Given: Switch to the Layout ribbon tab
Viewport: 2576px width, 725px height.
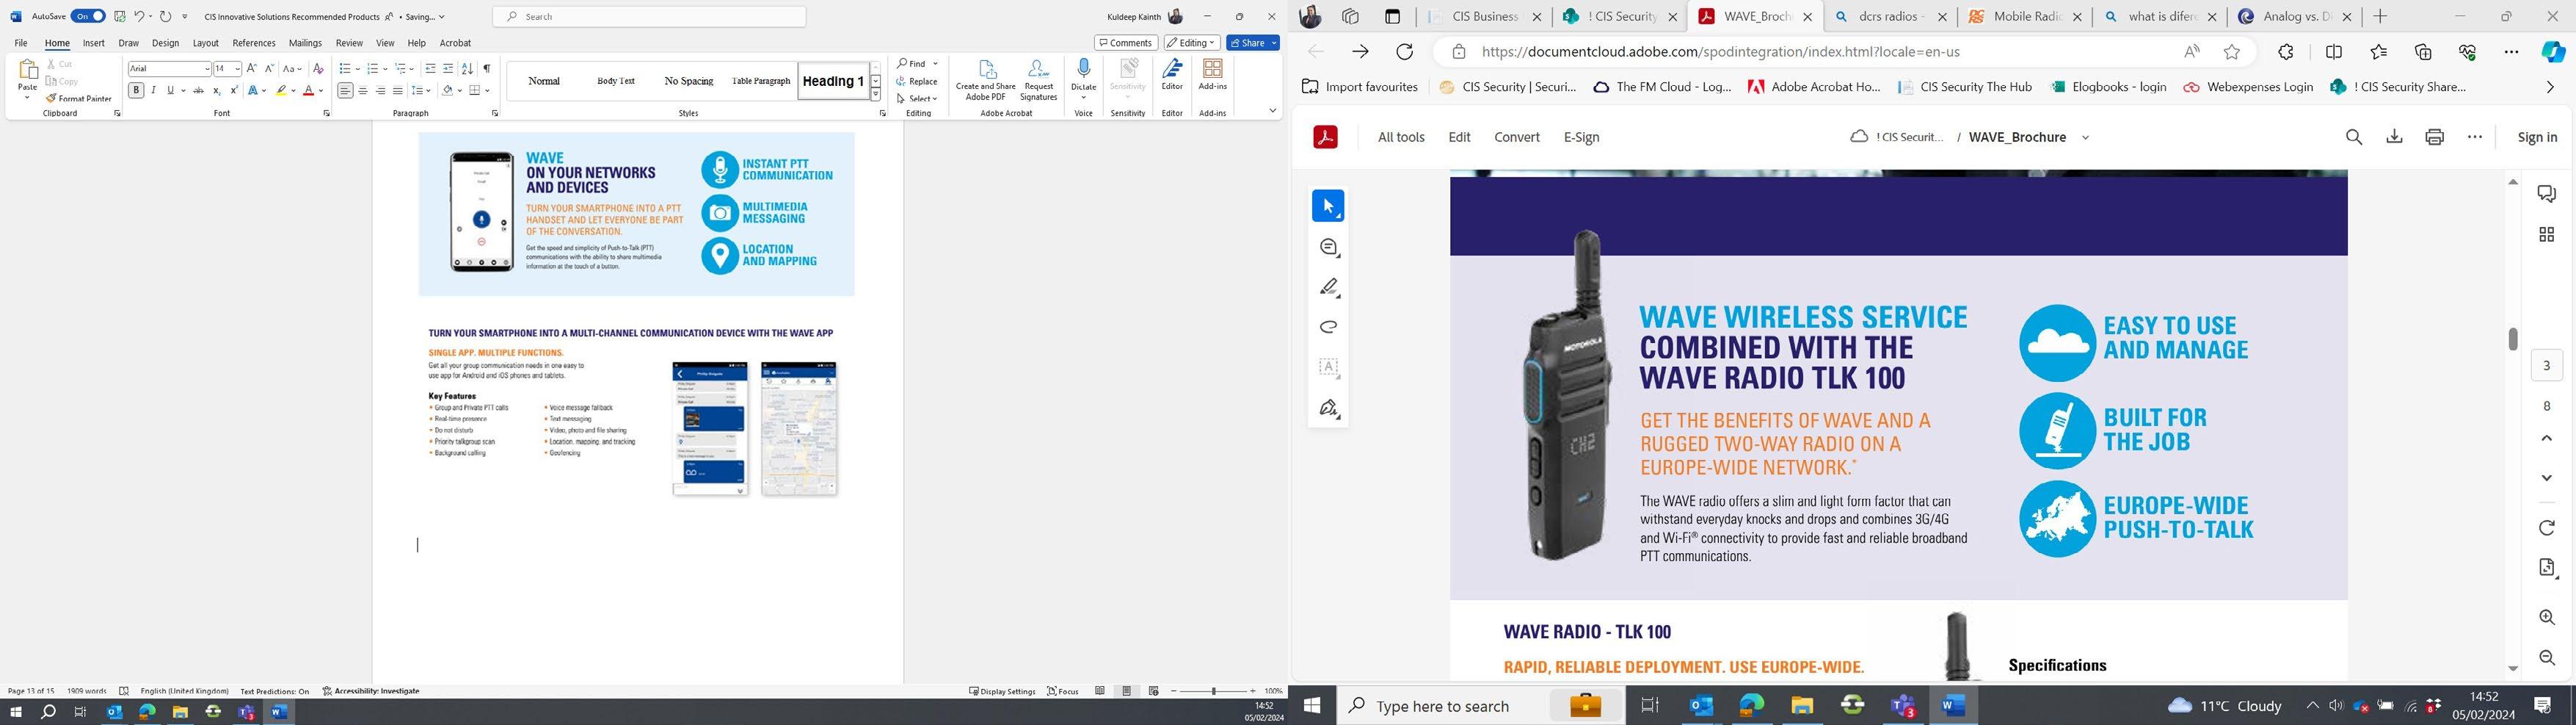Looking at the screenshot, I should [206, 43].
